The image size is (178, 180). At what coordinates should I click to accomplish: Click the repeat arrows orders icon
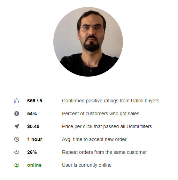(x=17, y=152)
